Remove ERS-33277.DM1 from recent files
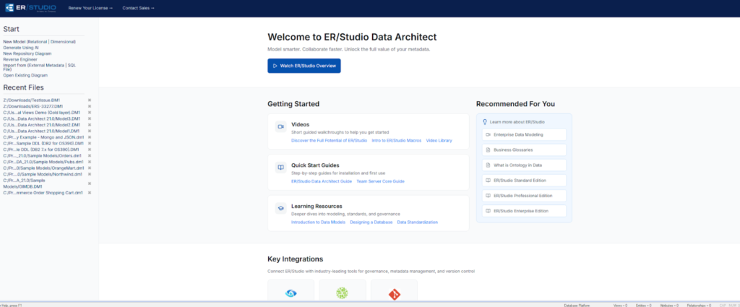The width and height of the screenshot is (740, 307). (x=89, y=107)
